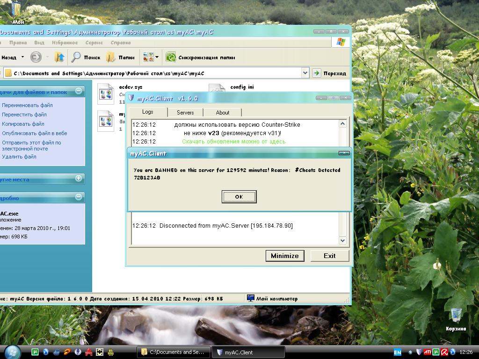Viewport: 479px width, 359px height.
Task: Open the Правка menu
Action: [x=18, y=43]
